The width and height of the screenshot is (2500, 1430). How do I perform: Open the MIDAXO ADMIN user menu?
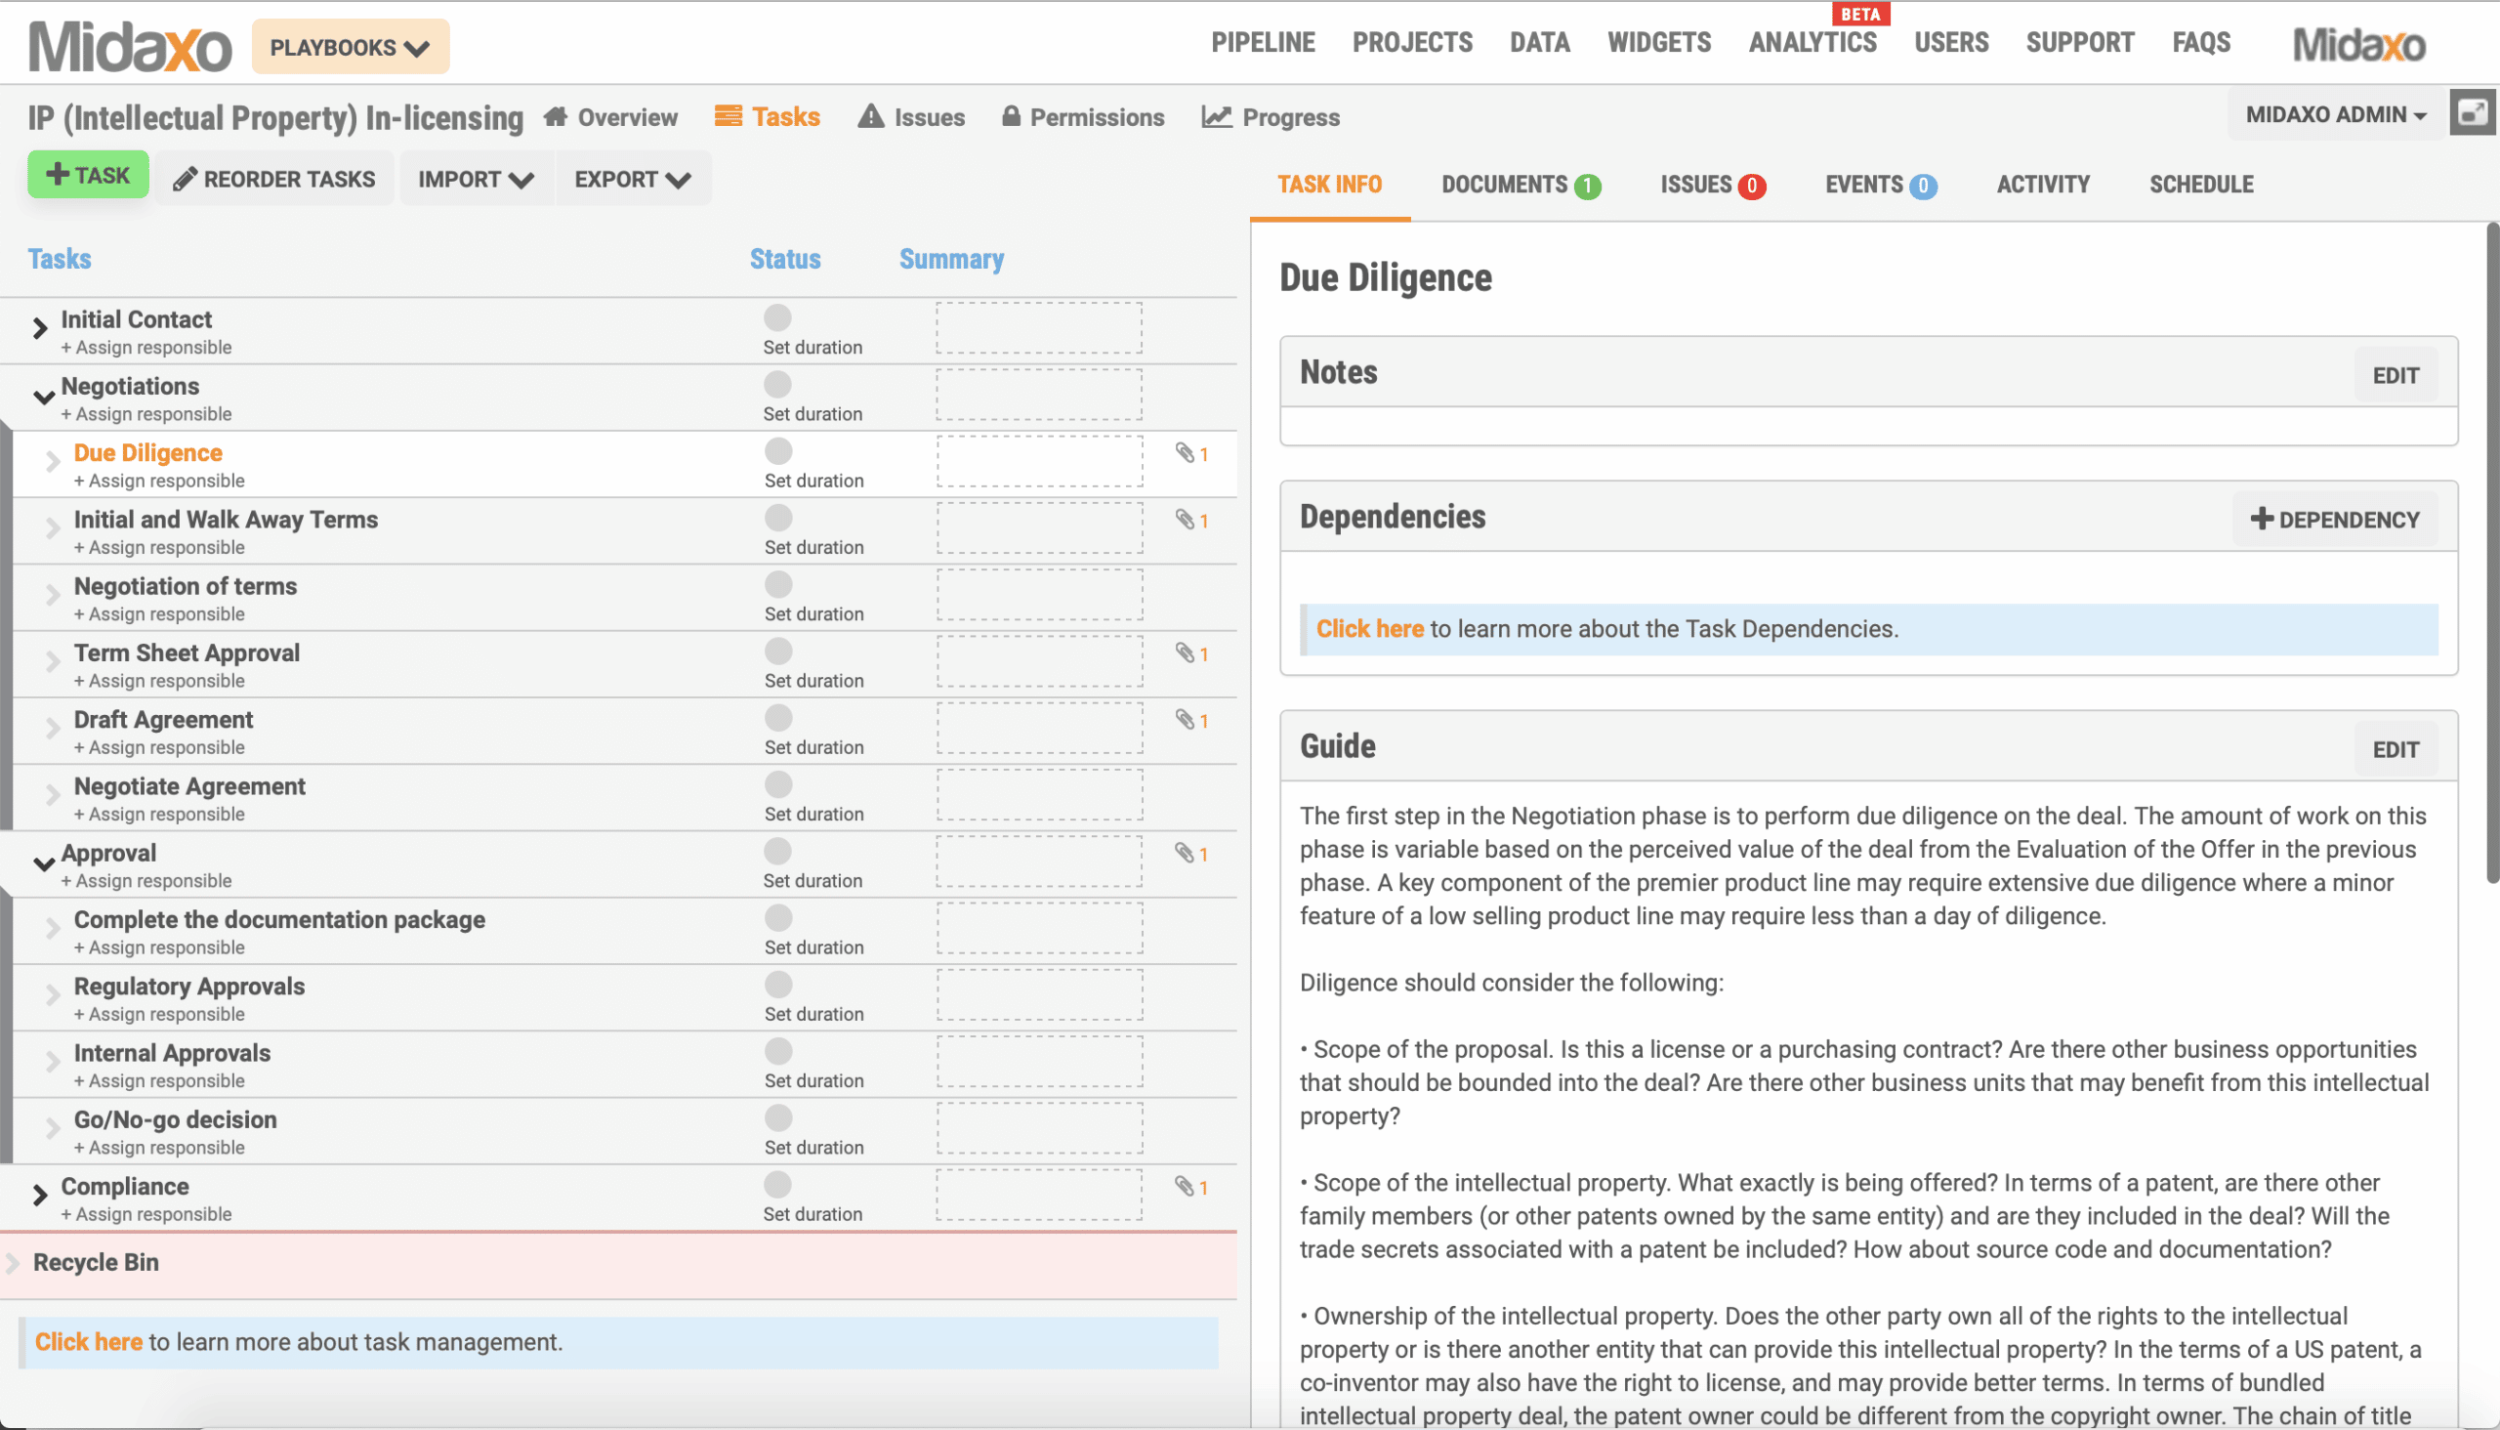2336,114
